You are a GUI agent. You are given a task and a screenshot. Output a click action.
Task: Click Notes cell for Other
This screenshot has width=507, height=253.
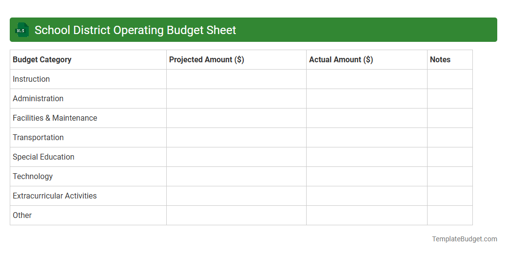pyautogui.click(x=450, y=215)
